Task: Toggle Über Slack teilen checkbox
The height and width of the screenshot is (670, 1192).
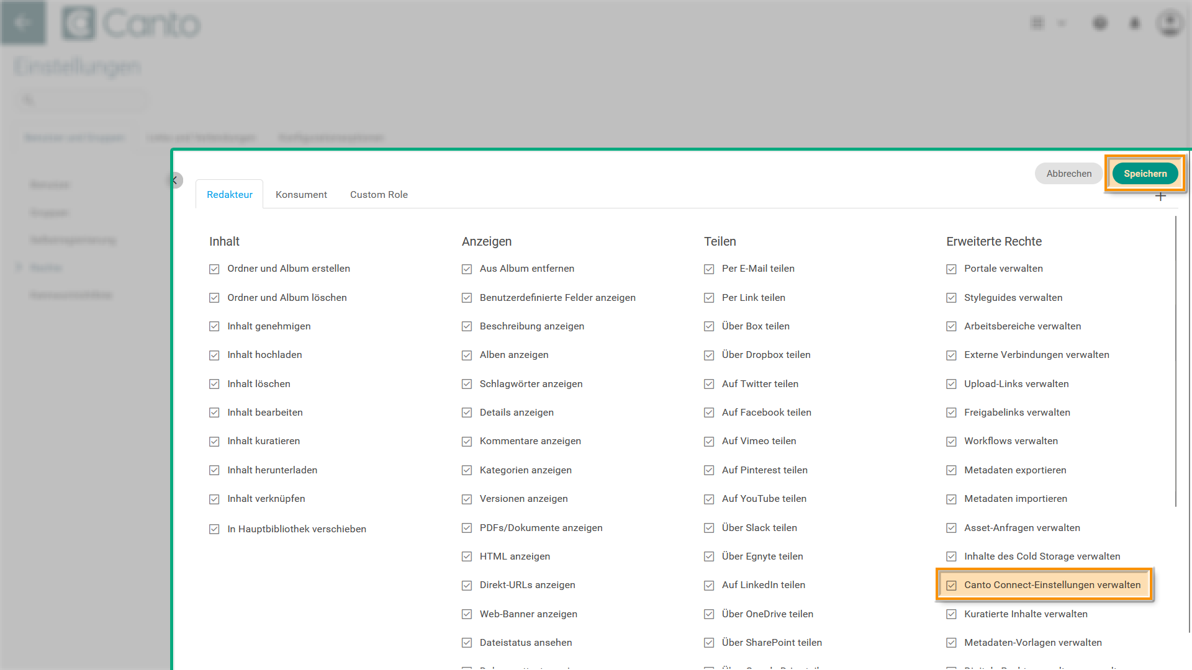Action: tap(709, 528)
